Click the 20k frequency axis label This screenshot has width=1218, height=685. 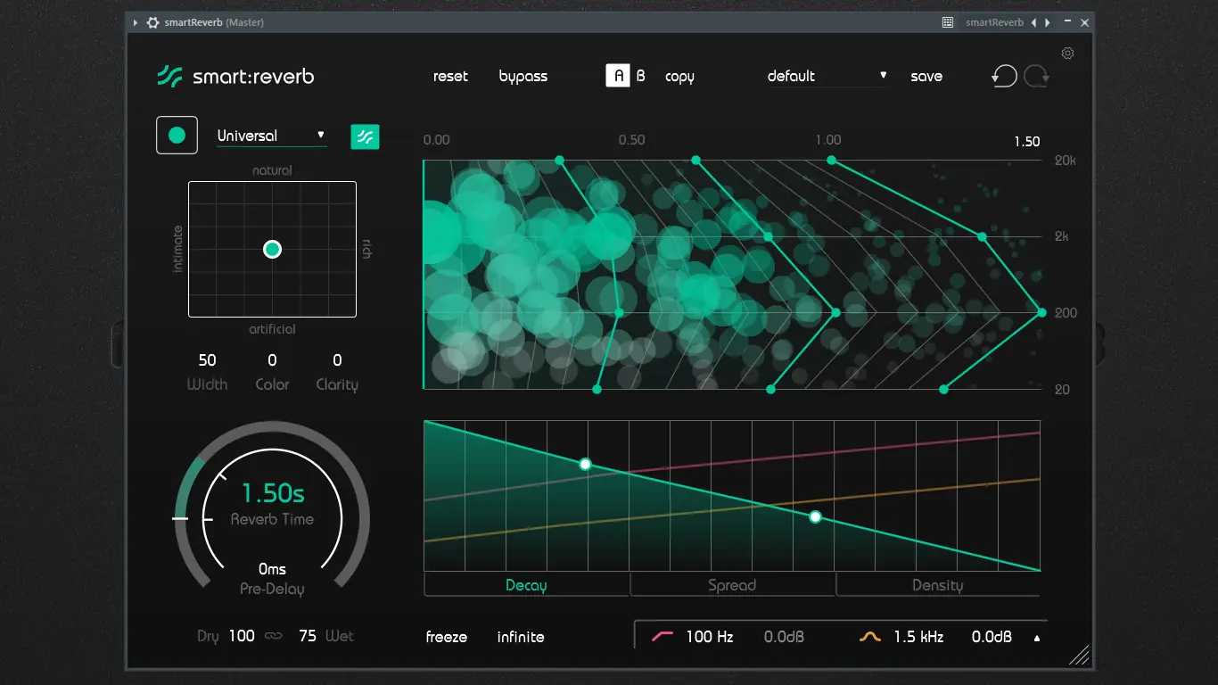(1066, 161)
